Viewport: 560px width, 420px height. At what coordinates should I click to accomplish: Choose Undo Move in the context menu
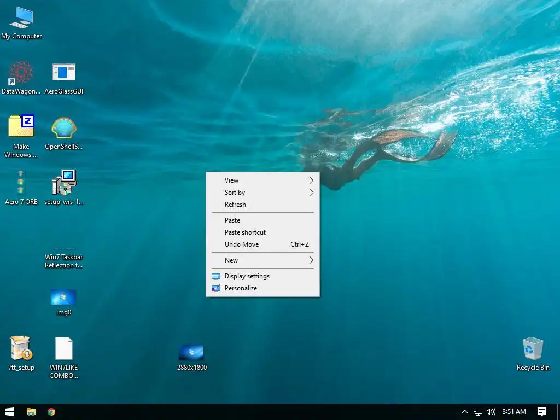(x=263, y=244)
